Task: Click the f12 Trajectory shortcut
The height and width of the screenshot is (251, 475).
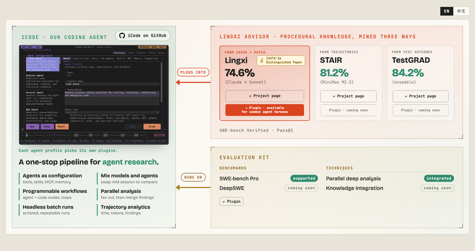Action: click(134, 141)
